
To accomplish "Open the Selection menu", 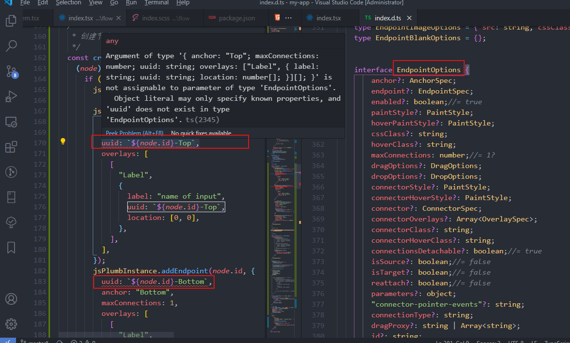I will (68, 2).
